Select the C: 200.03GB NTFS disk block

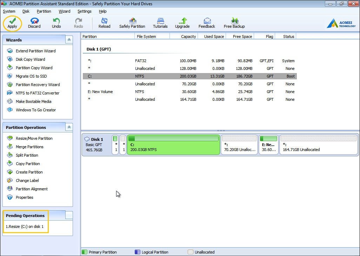(x=173, y=145)
